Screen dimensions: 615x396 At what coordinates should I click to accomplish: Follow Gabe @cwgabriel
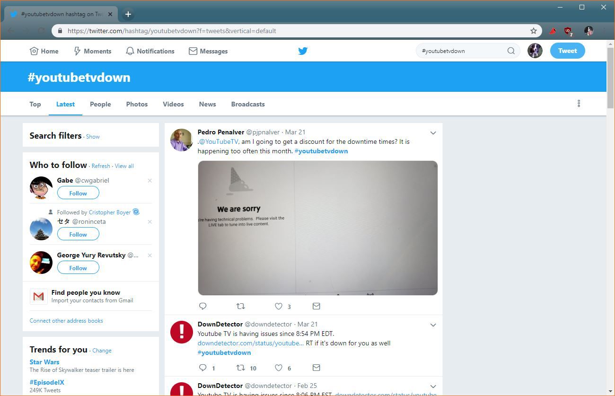click(x=78, y=193)
